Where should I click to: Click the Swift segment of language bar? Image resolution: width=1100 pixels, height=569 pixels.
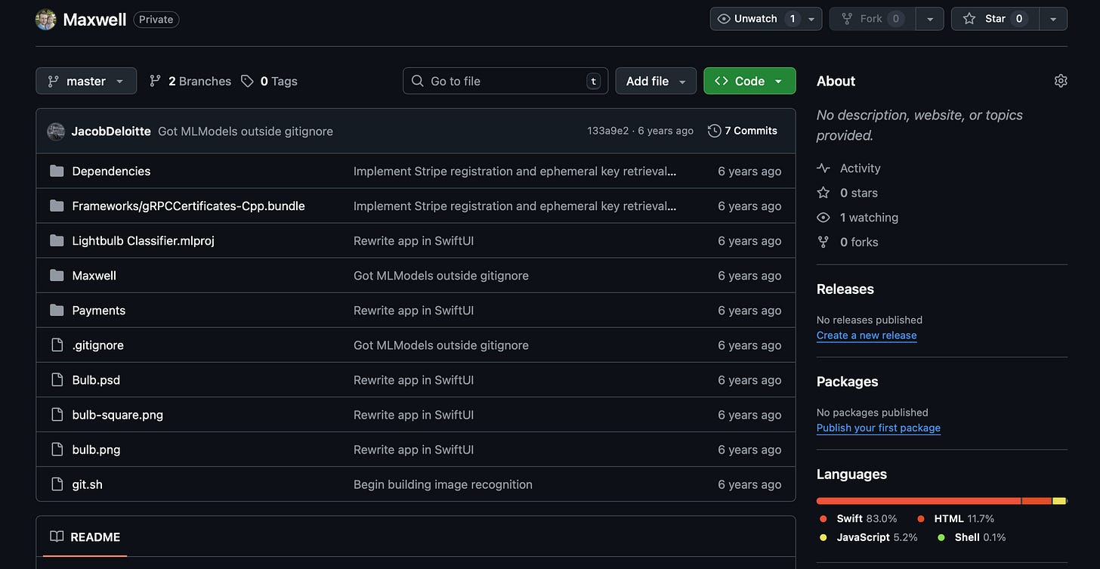(918, 501)
